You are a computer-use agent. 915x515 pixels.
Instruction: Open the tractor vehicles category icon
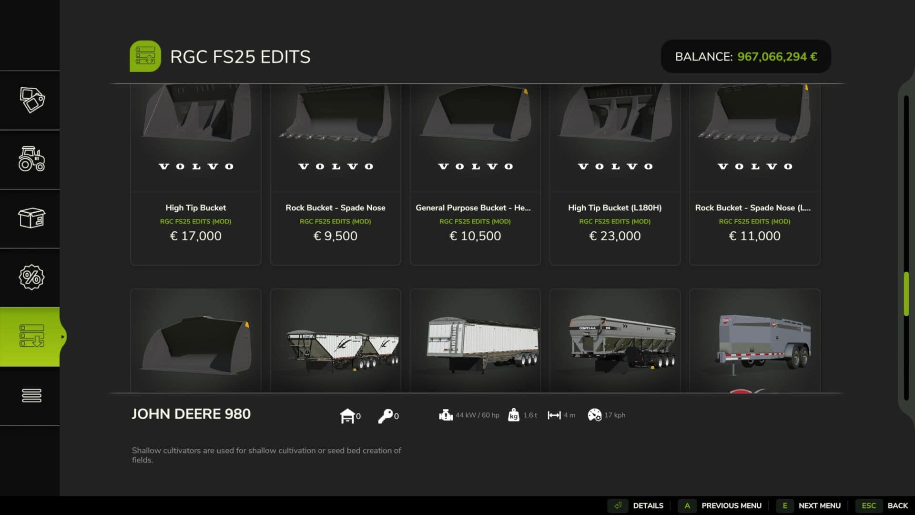pyautogui.click(x=32, y=159)
